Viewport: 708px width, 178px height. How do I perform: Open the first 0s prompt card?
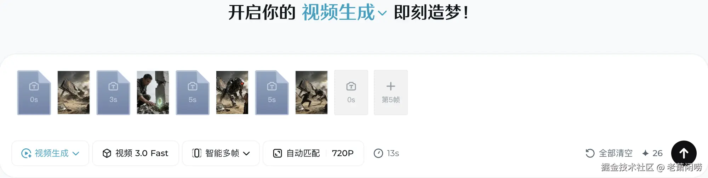[34, 93]
